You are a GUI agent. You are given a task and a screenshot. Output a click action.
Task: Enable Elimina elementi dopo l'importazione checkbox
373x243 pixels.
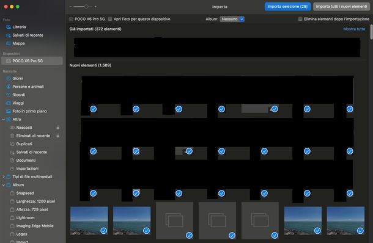click(300, 19)
